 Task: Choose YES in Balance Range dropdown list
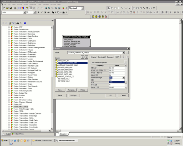pos(117,82)
